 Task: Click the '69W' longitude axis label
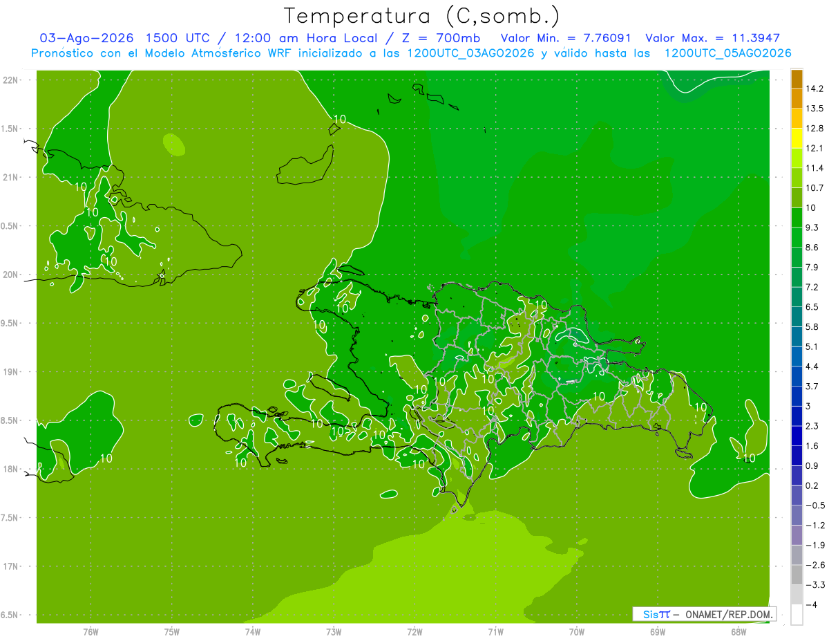658,632
